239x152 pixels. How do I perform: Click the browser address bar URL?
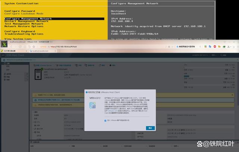pyautogui.click(x=63, y=47)
